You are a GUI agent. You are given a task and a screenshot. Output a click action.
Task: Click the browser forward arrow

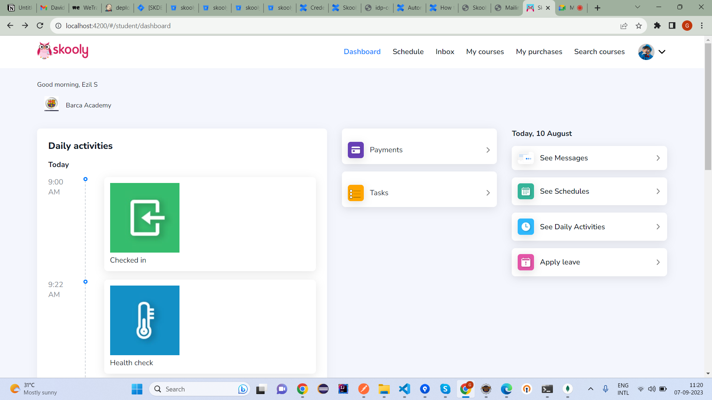click(25, 26)
